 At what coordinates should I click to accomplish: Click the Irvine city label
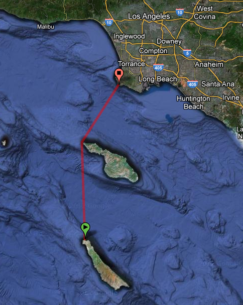[231, 97]
